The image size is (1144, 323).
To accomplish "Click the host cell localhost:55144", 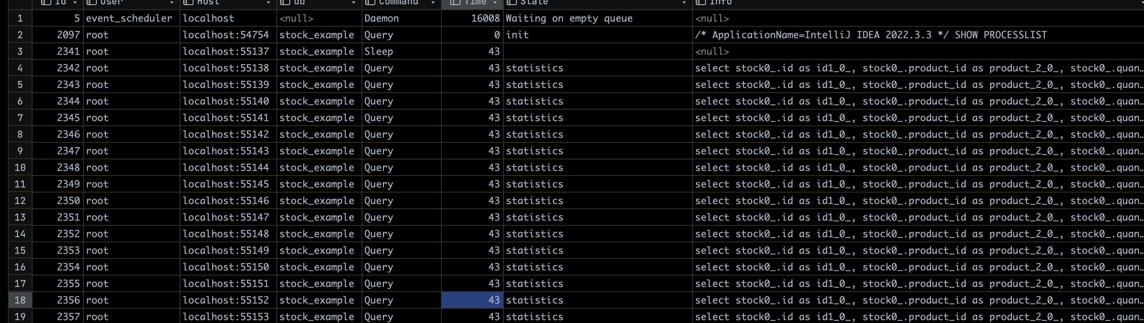I will click(x=228, y=168).
